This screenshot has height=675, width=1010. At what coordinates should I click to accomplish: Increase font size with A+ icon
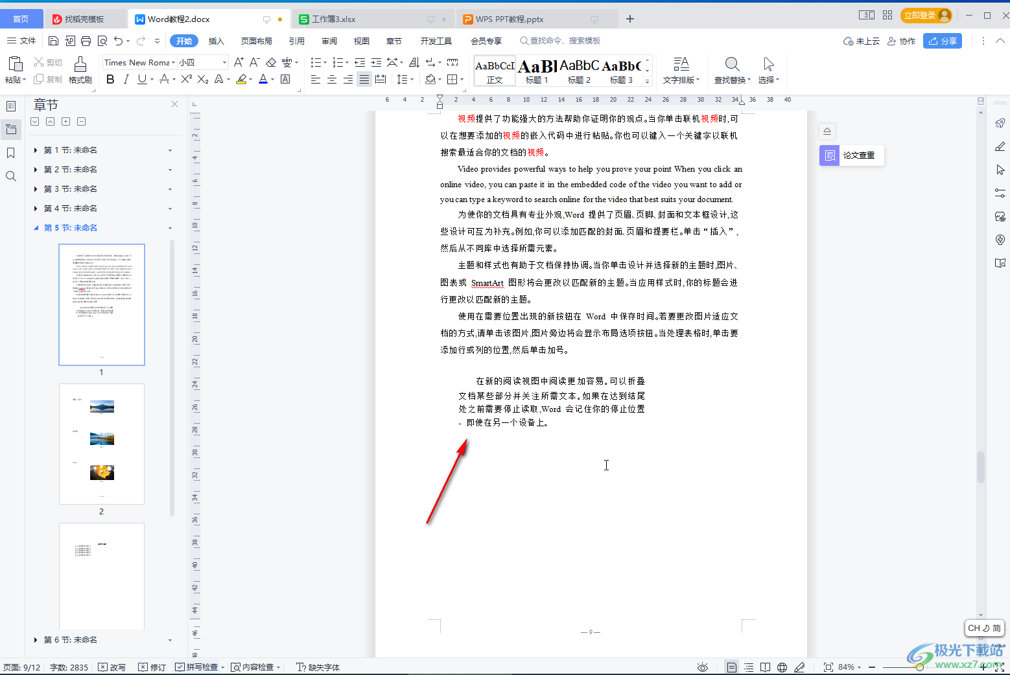click(239, 62)
